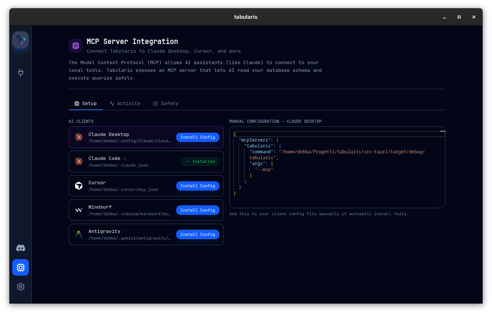492x314 pixels.
Task: Click the "--mcp" value in the JSON
Action: point(264,170)
